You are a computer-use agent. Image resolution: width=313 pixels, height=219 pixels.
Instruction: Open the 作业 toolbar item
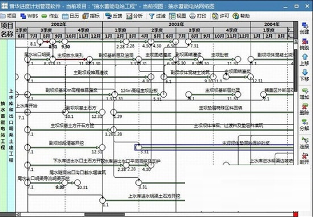pyautogui.click(x=50, y=16)
